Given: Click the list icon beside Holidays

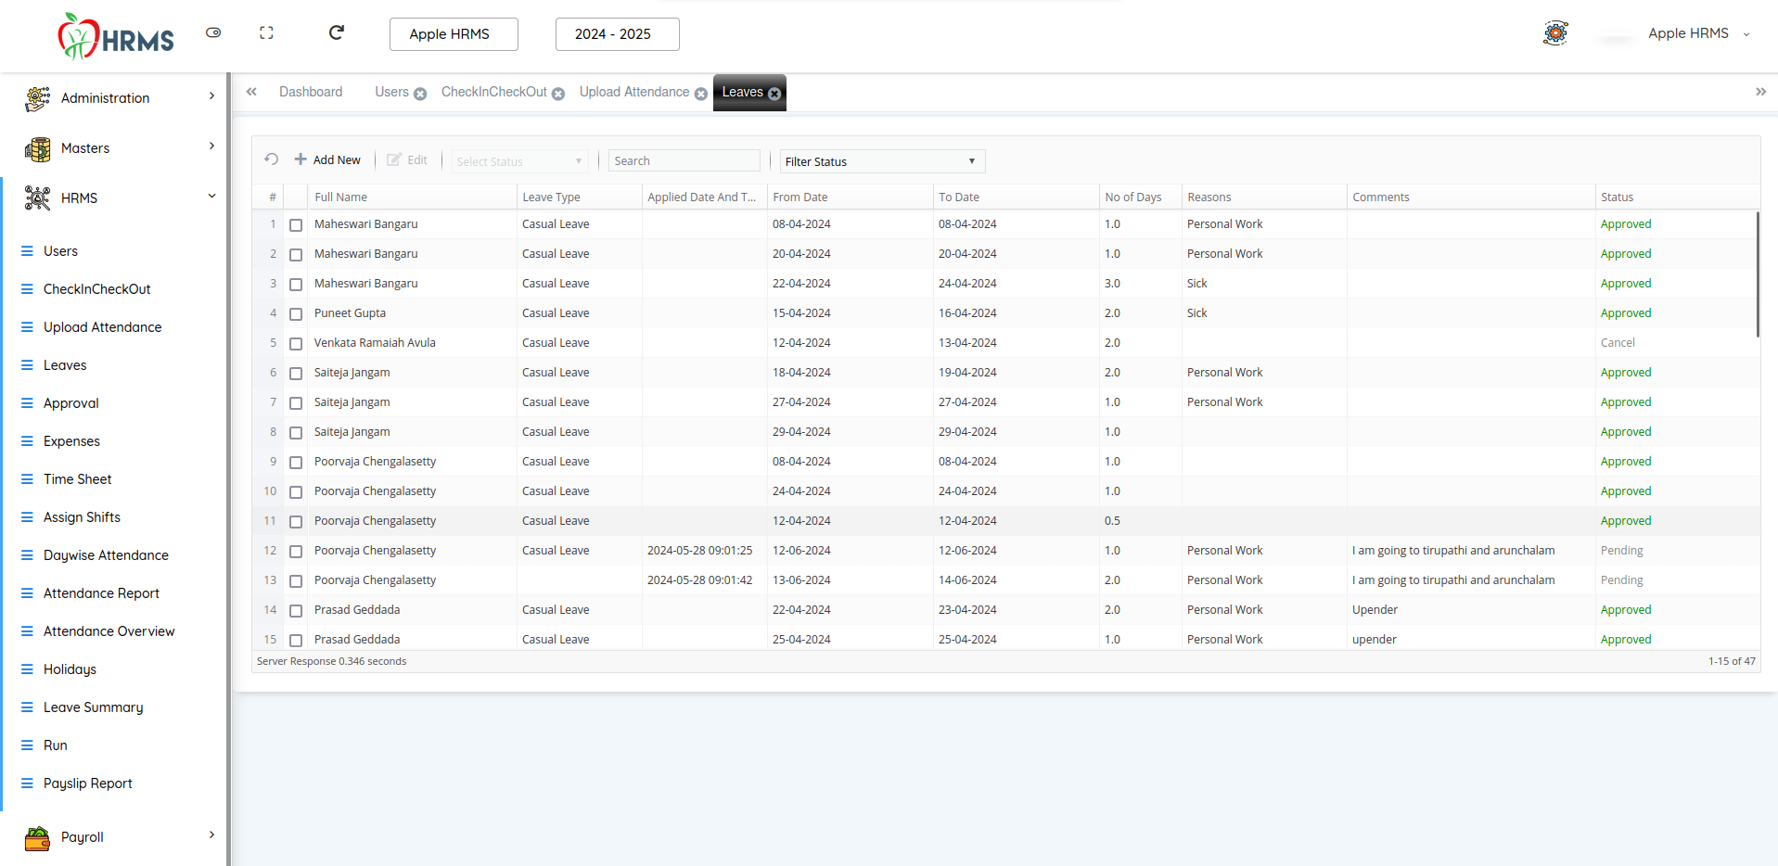Looking at the screenshot, I should tap(27, 669).
